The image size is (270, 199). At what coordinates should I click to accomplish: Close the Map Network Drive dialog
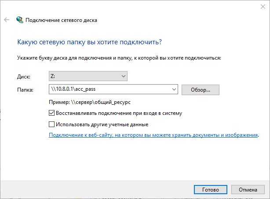coord(263,7)
